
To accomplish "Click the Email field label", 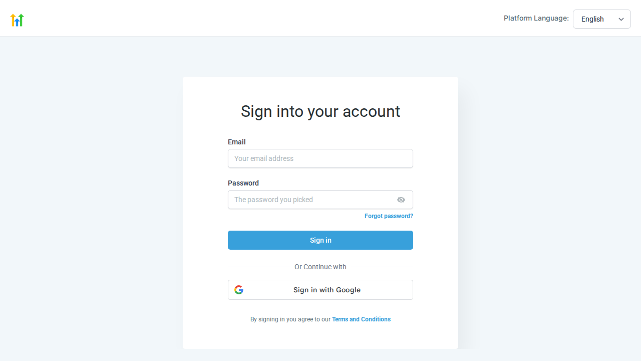I will click(x=237, y=142).
